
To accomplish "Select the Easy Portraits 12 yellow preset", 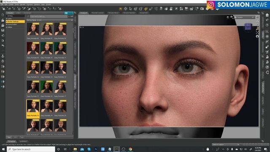I will point(33,69).
